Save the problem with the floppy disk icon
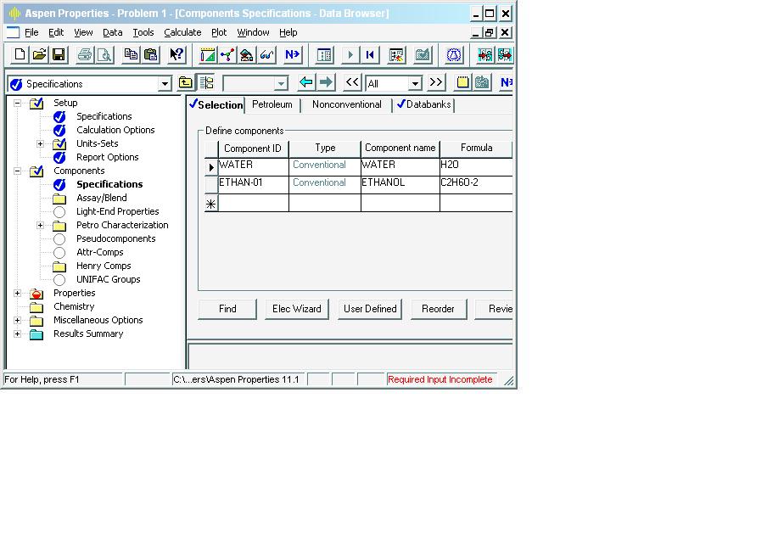The image size is (784, 538). pyautogui.click(x=59, y=54)
